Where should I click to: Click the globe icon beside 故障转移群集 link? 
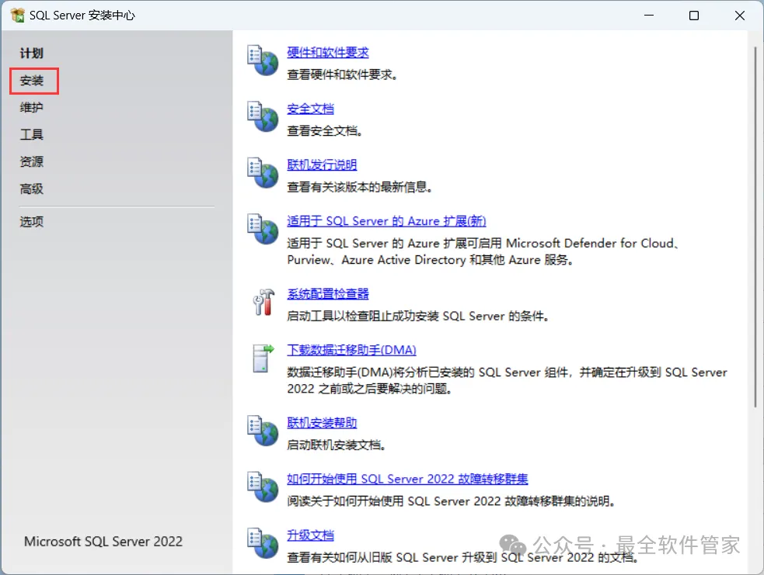coord(263,487)
